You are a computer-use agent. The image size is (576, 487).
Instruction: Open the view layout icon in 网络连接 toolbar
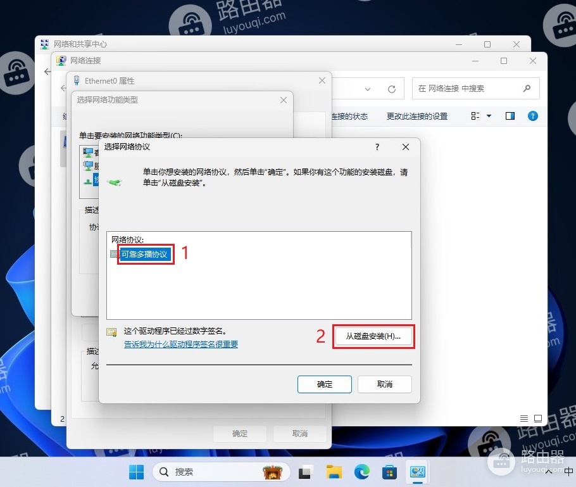(475, 116)
